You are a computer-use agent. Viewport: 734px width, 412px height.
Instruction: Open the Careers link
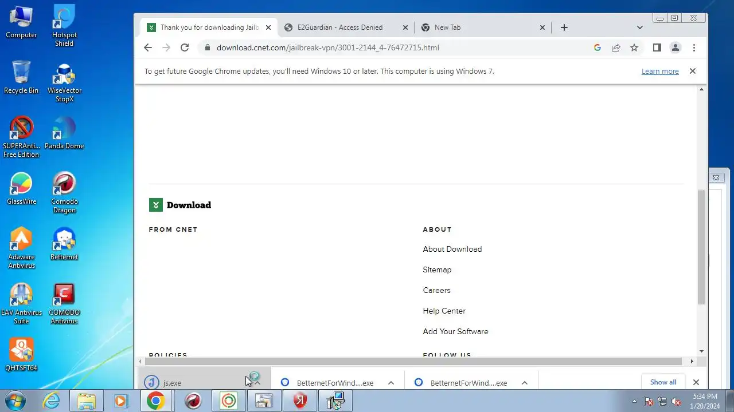coord(436,290)
